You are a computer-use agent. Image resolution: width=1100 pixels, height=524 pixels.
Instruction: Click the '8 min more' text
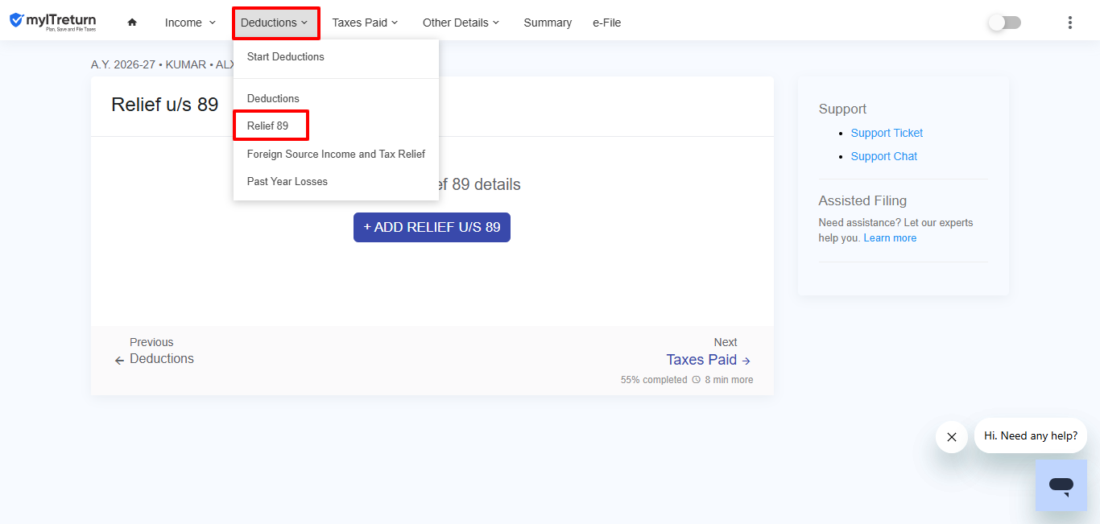click(x=729, y=380)
